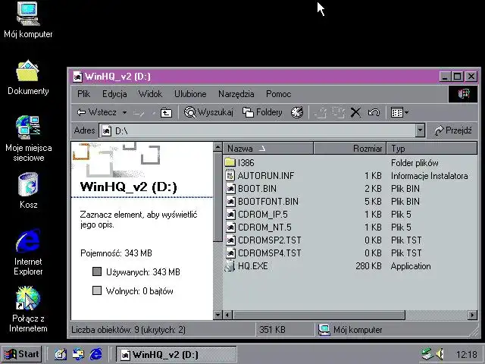The width and height of the screenshot is (485, 364).
Task: Select Moje miejsca sieciowe icon
Action: [x=29, y=138]
